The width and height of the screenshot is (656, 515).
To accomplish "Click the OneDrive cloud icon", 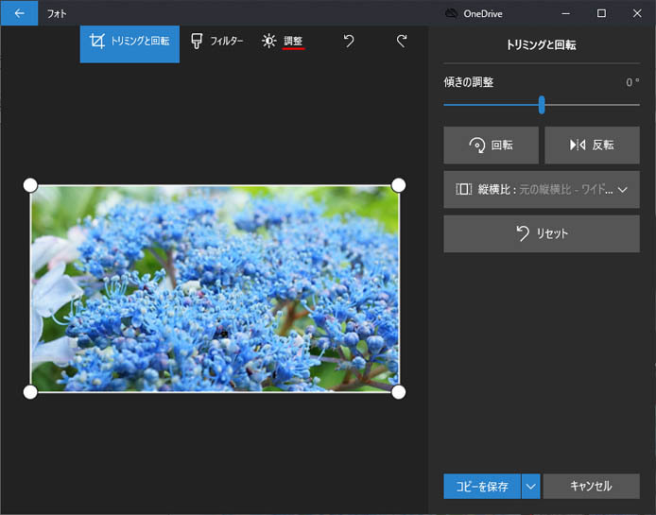I will coord(451,13).
